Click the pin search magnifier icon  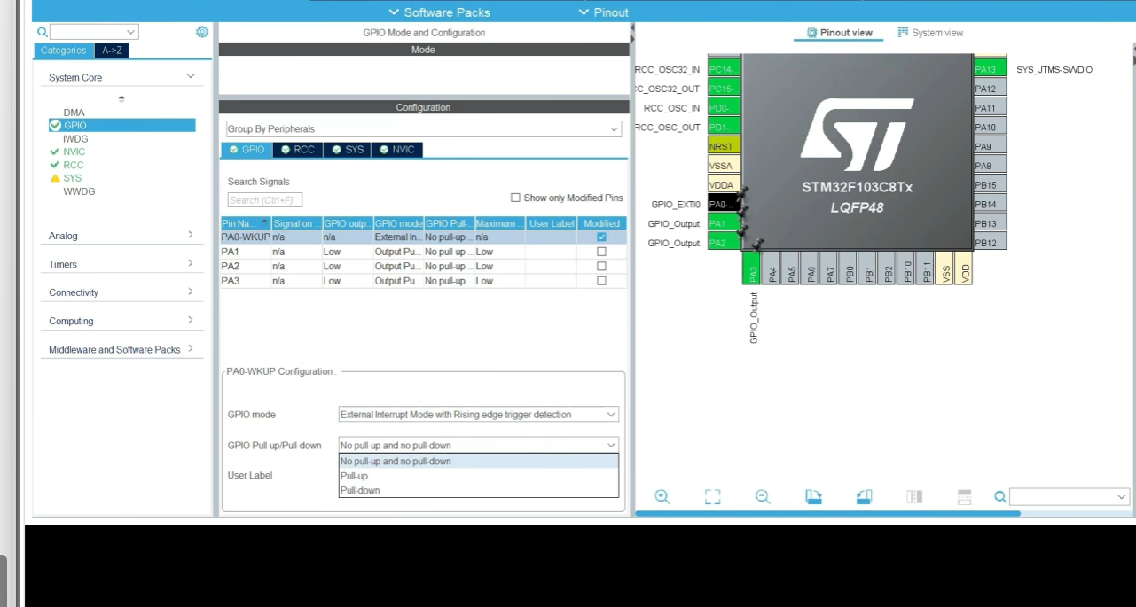click(x=999, y=497)
